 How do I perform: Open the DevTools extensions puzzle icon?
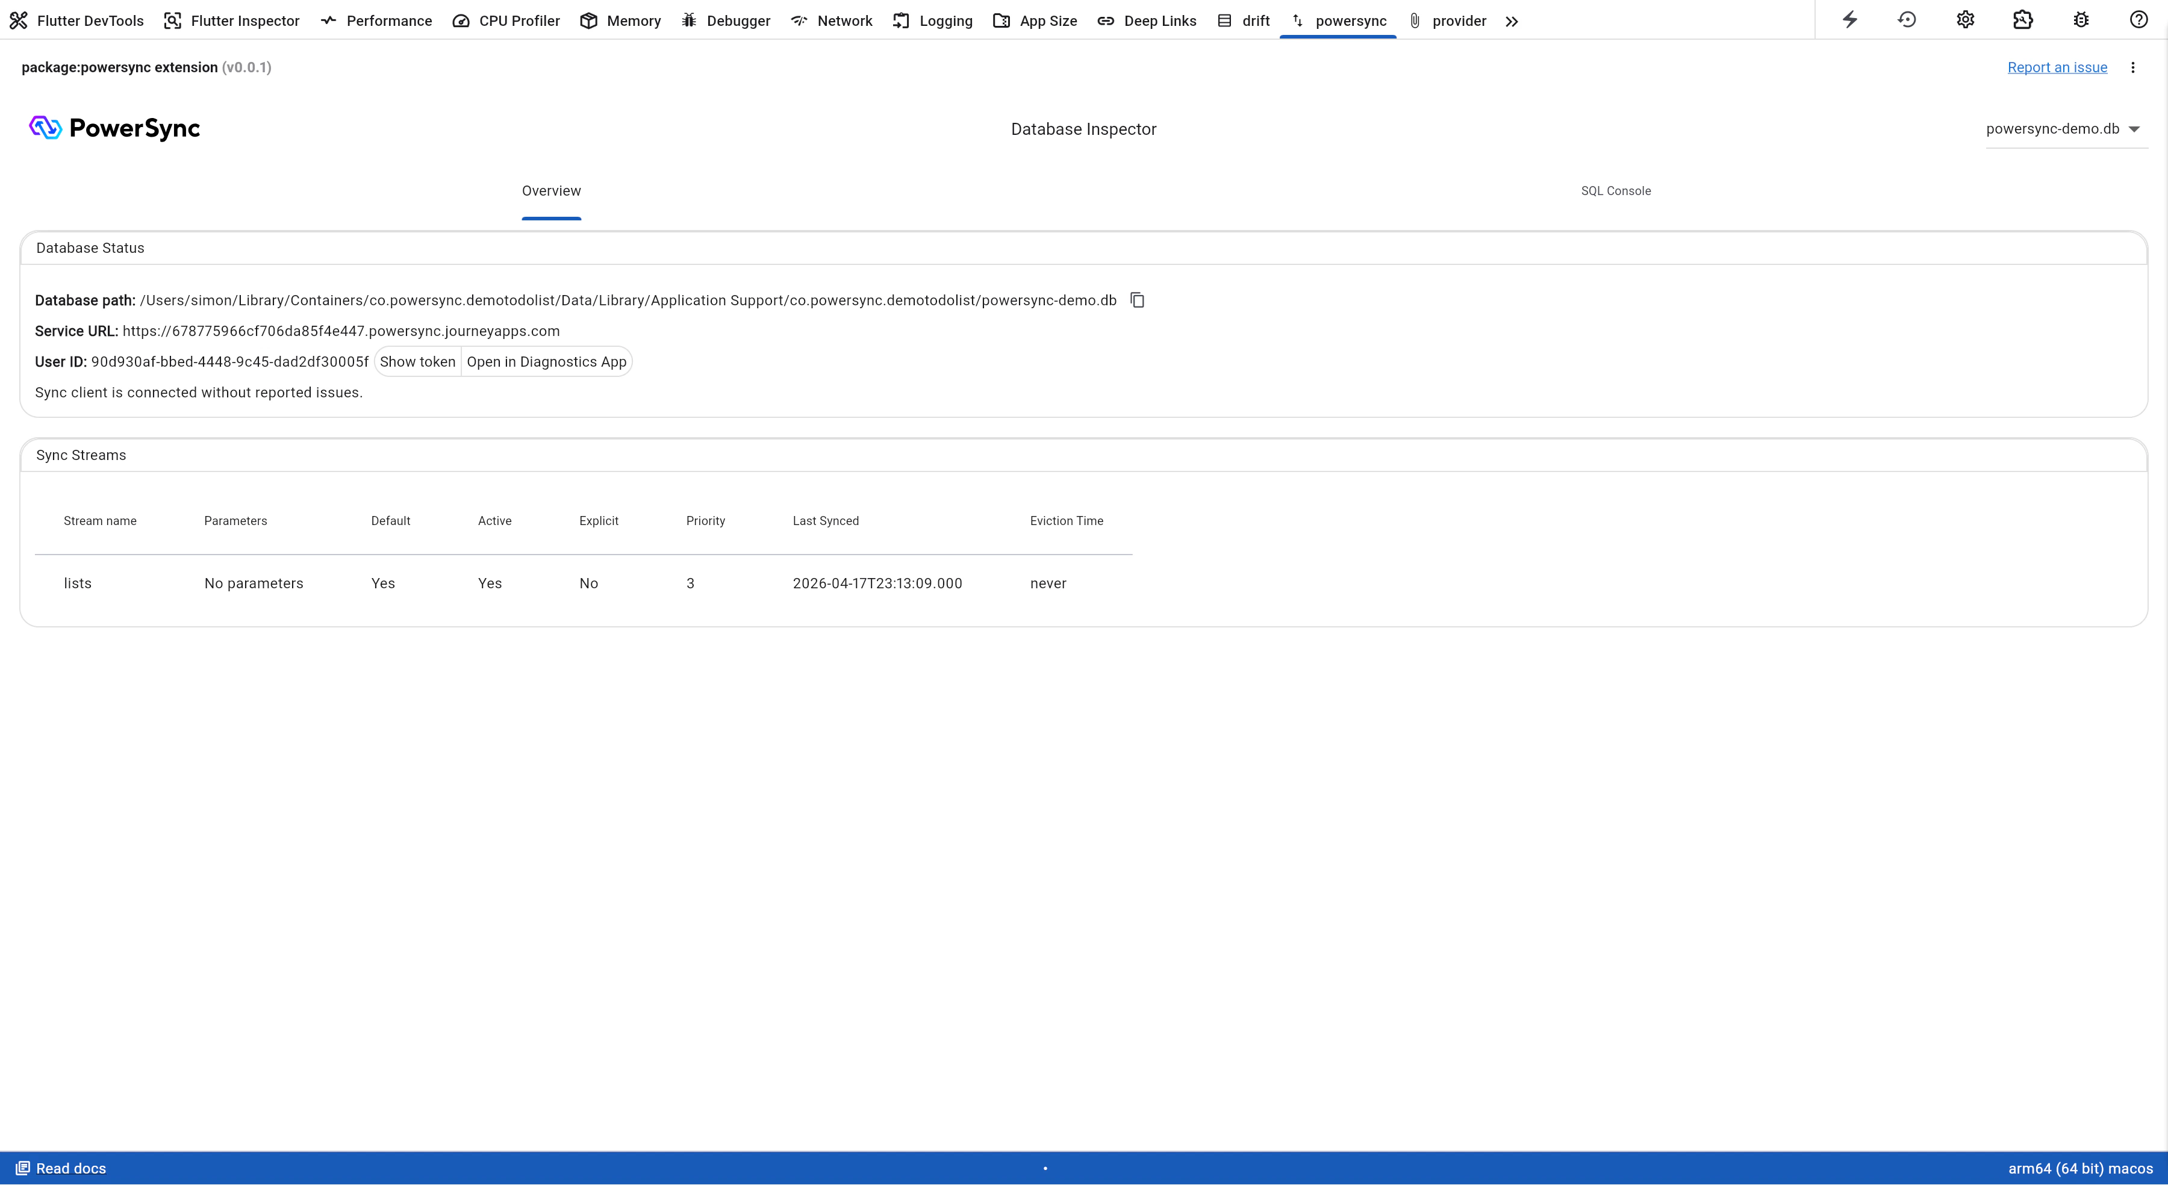[x=2023, y=19]
